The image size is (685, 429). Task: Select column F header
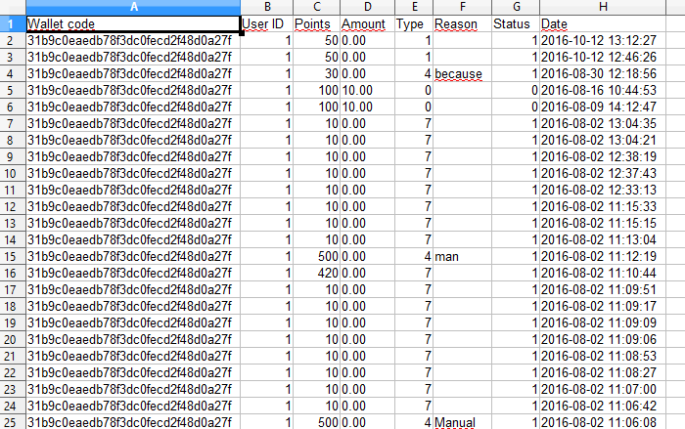pyautogui.click(x=462, y=7)
